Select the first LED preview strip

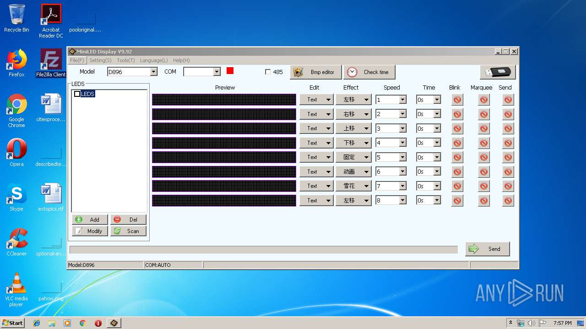224,100
